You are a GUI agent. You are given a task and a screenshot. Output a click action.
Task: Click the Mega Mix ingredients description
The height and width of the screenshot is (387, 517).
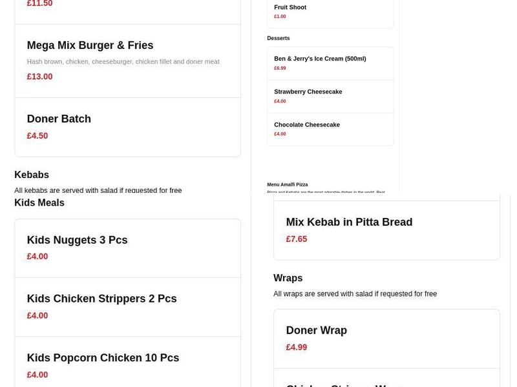click(123, 62)
